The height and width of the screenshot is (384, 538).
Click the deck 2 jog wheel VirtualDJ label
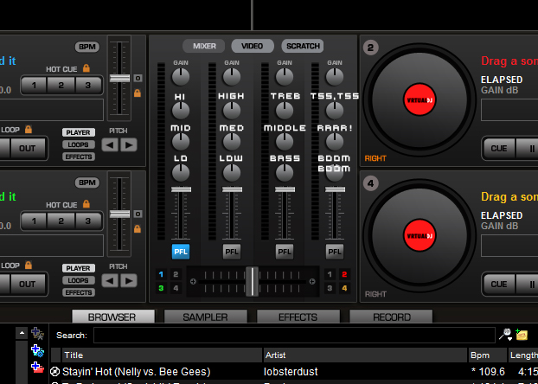coord(420,99)
